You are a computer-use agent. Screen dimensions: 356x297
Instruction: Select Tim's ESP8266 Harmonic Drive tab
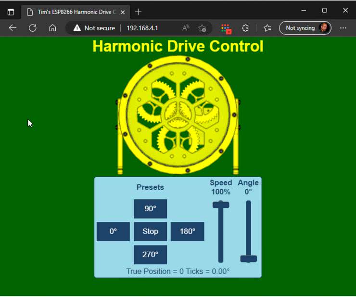click(x=72, y=12)
